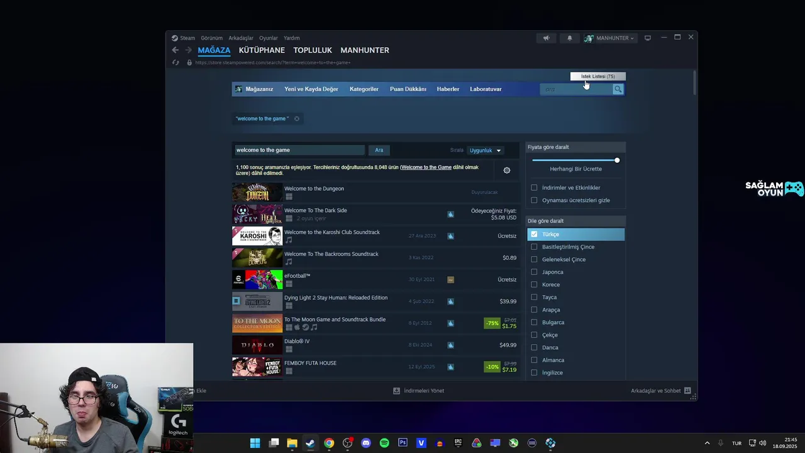Open Task View in the taskbar
This screenshot has height=453, width=805.
point(274,443)
